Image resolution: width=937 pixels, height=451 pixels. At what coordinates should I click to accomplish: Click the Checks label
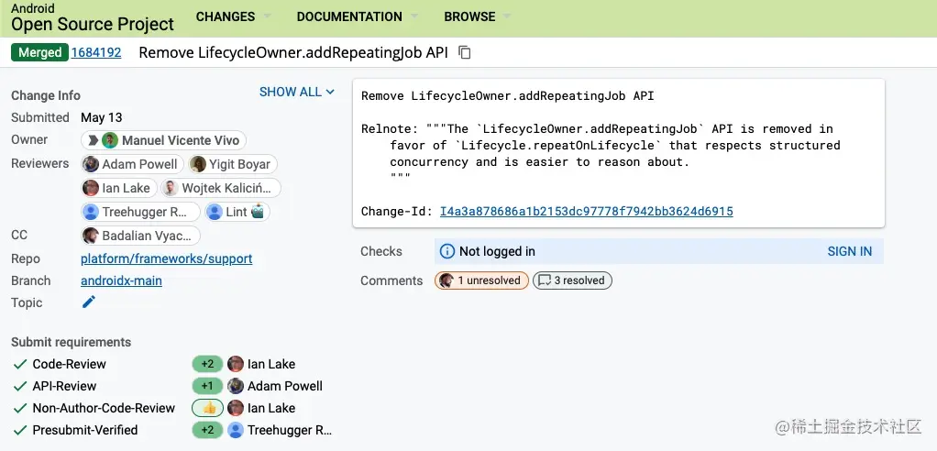[x=381, y=251]
